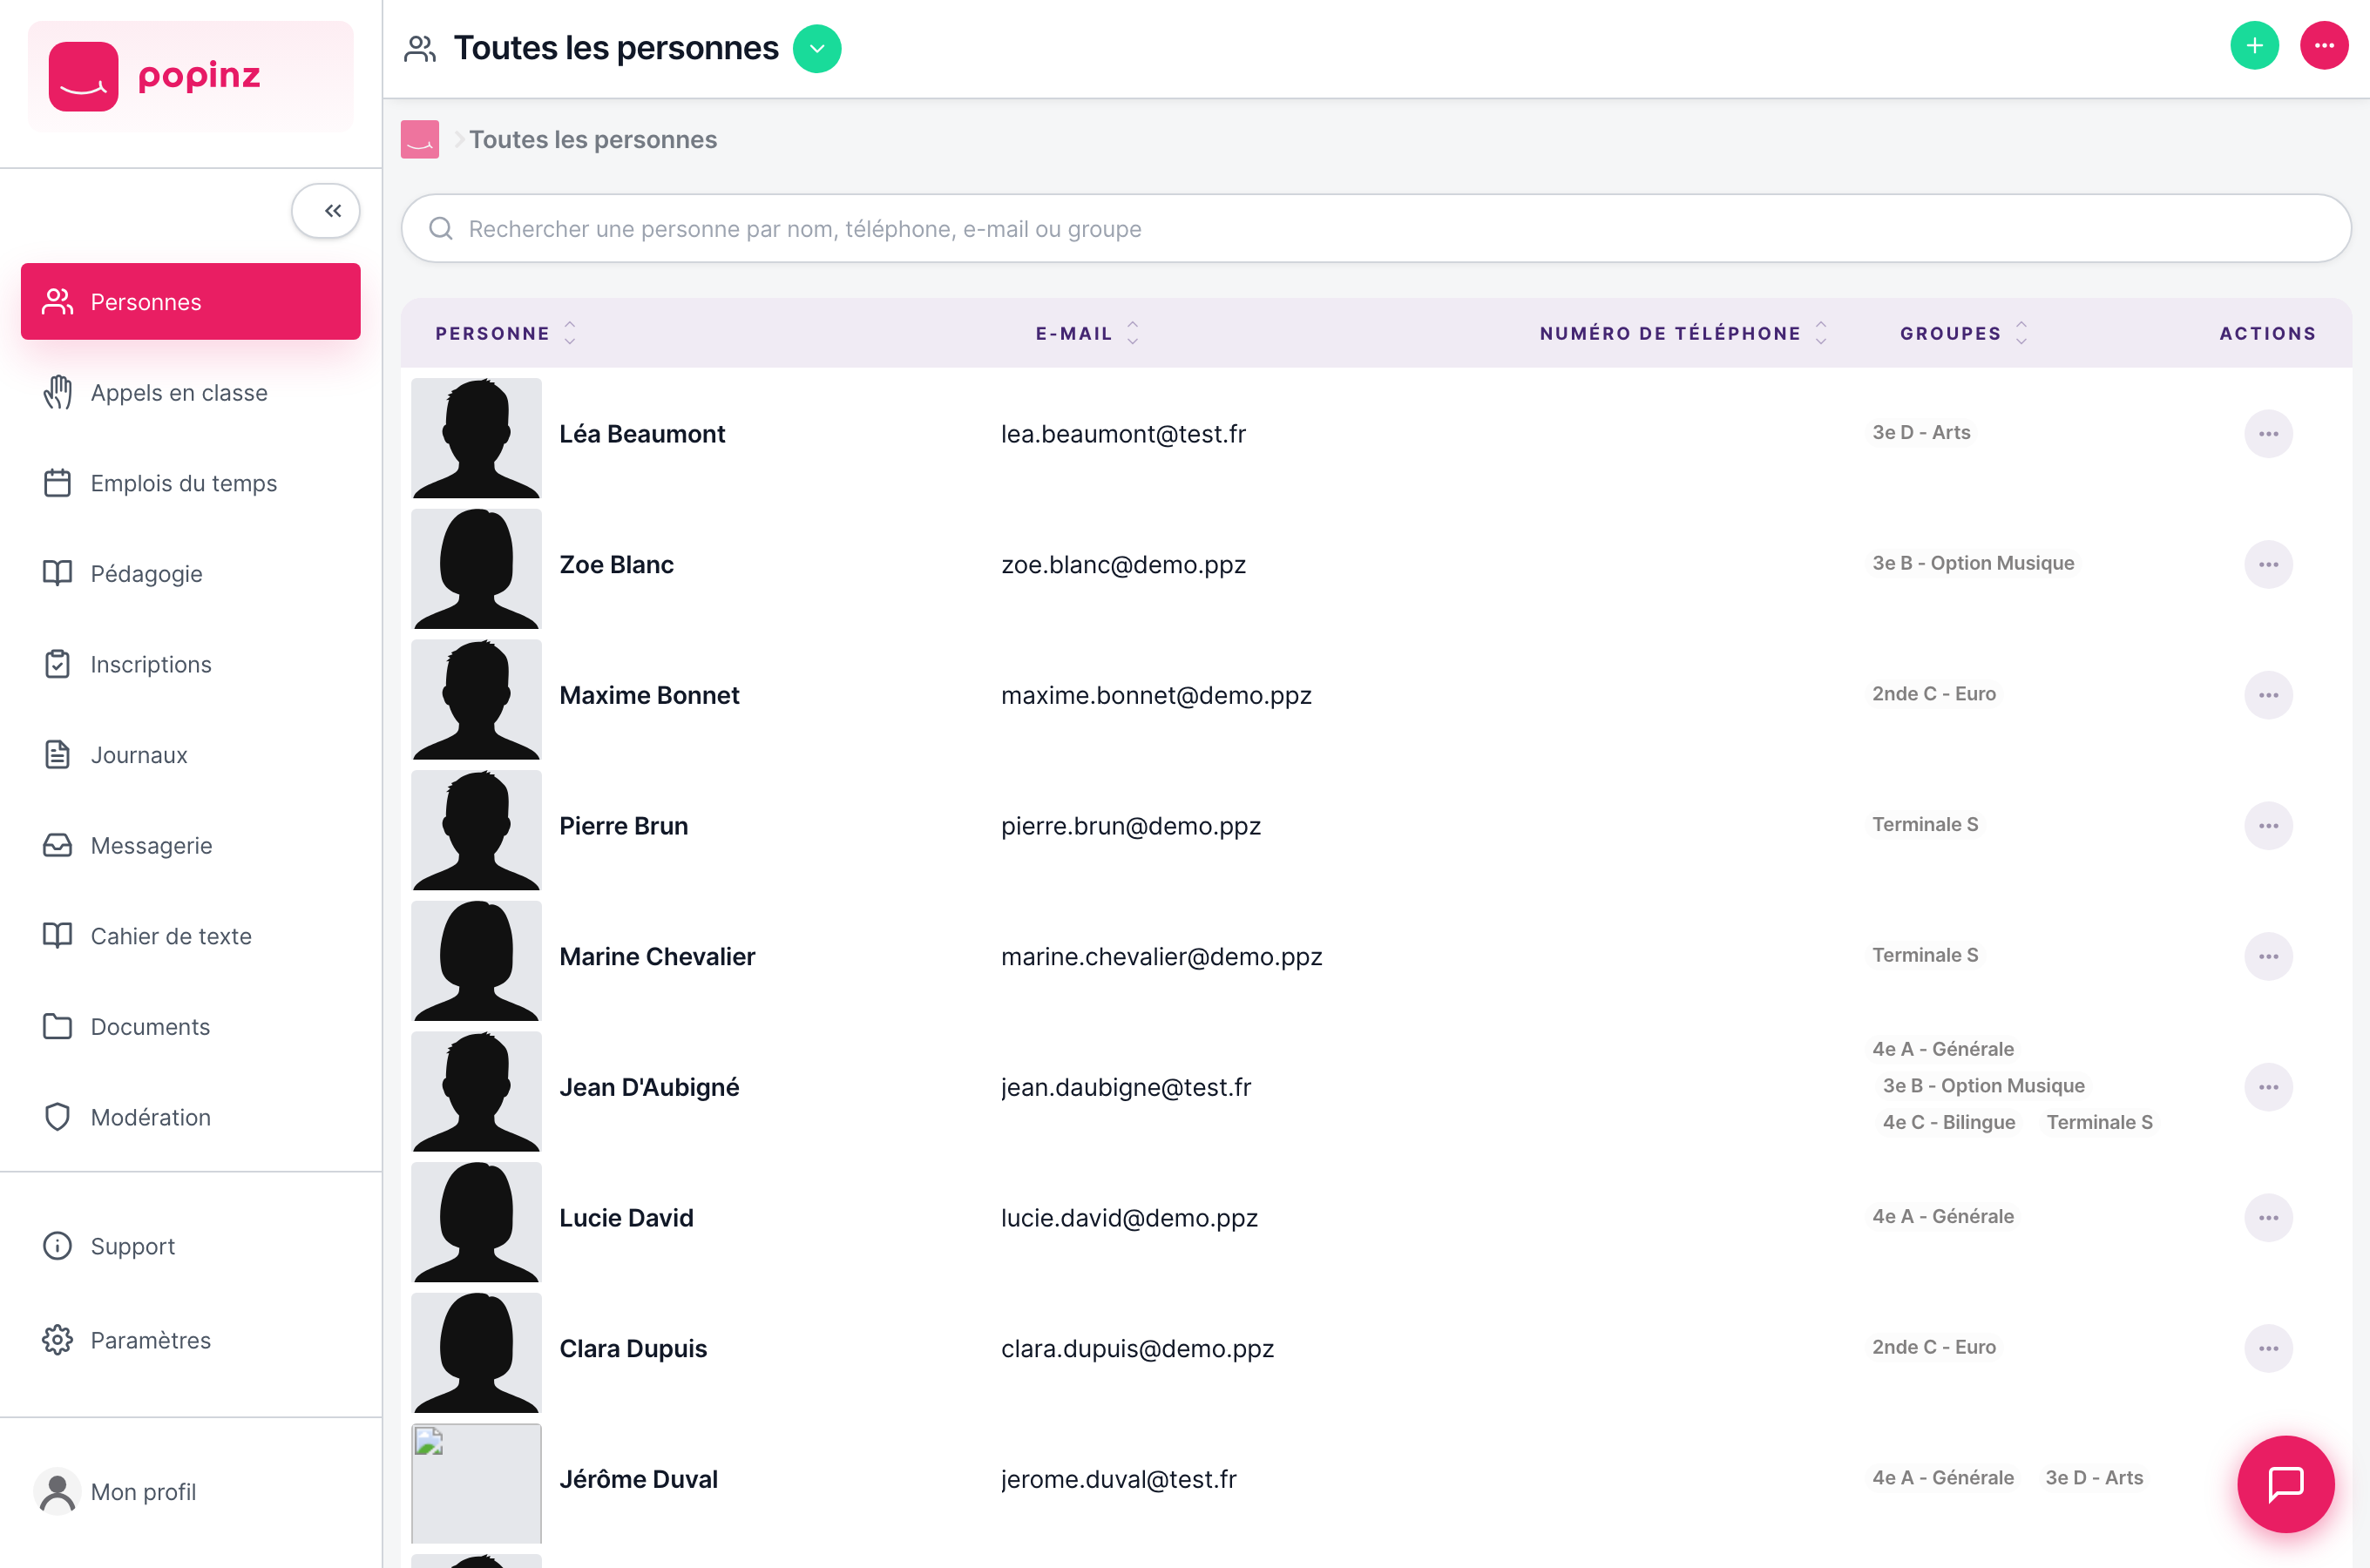The image size is (2370, 1568).
Task: Open actions menu for Zoe Blanc
Action: pos(2268,565)
